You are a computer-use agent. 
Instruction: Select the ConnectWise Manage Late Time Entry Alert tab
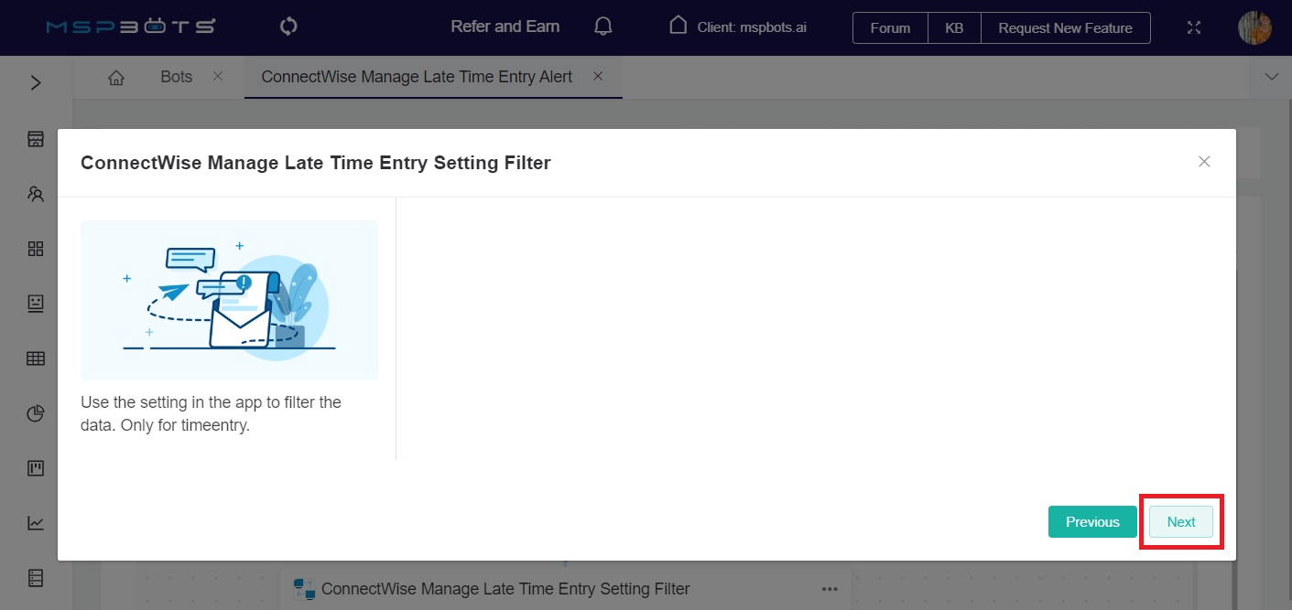tap(415, 77)
